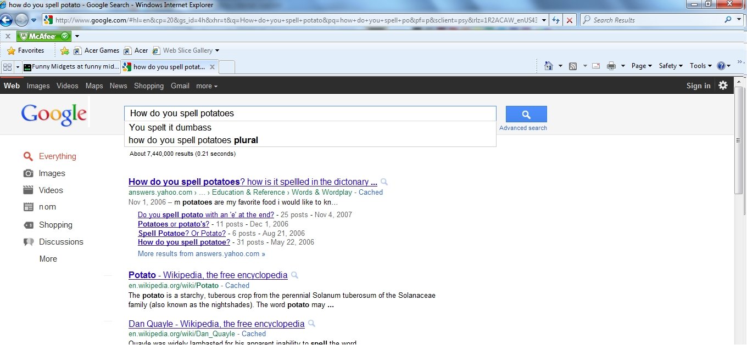Click the preview magnifier beside Dan Quayle result
The height and width of the screenshot is (345, 747).
[x=312, y=324]
